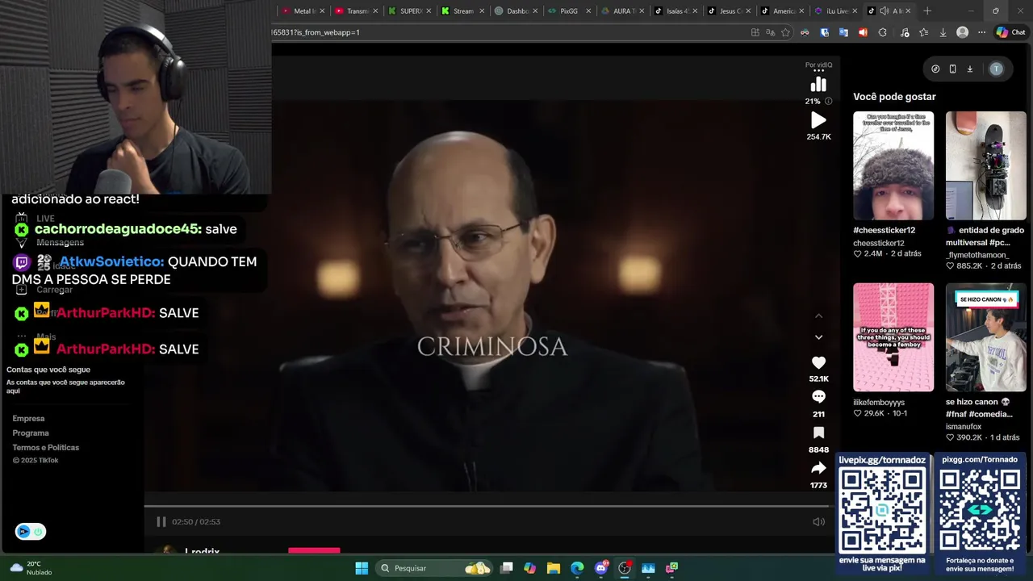Switch to the Isaías TikTok tab
Screen dimensions: 1033x581
point(675,11)
